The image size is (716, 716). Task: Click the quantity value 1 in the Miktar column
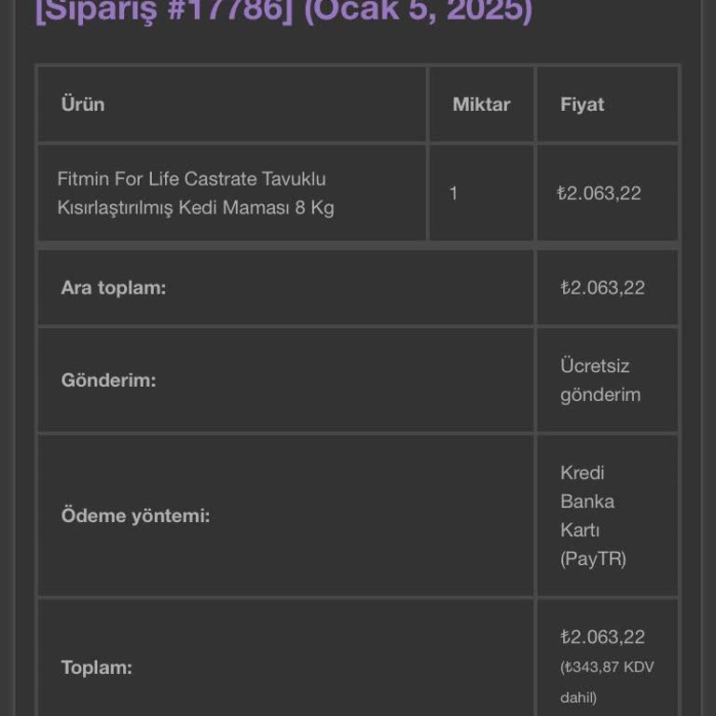coord(454,193)
